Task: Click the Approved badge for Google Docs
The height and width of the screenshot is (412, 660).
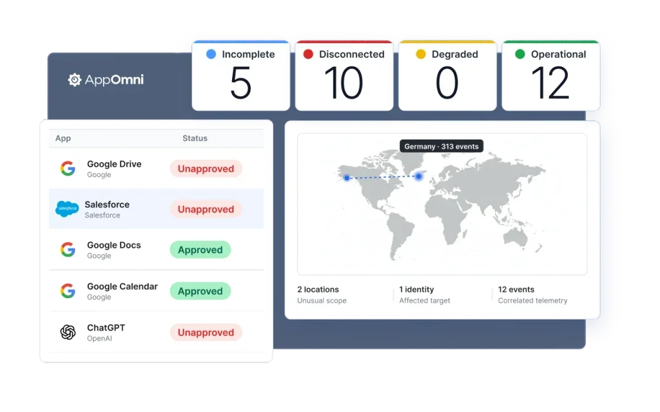Action: point(200,250)
